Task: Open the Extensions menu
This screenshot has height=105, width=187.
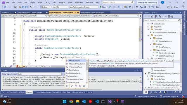Action: tap(79, 2)
